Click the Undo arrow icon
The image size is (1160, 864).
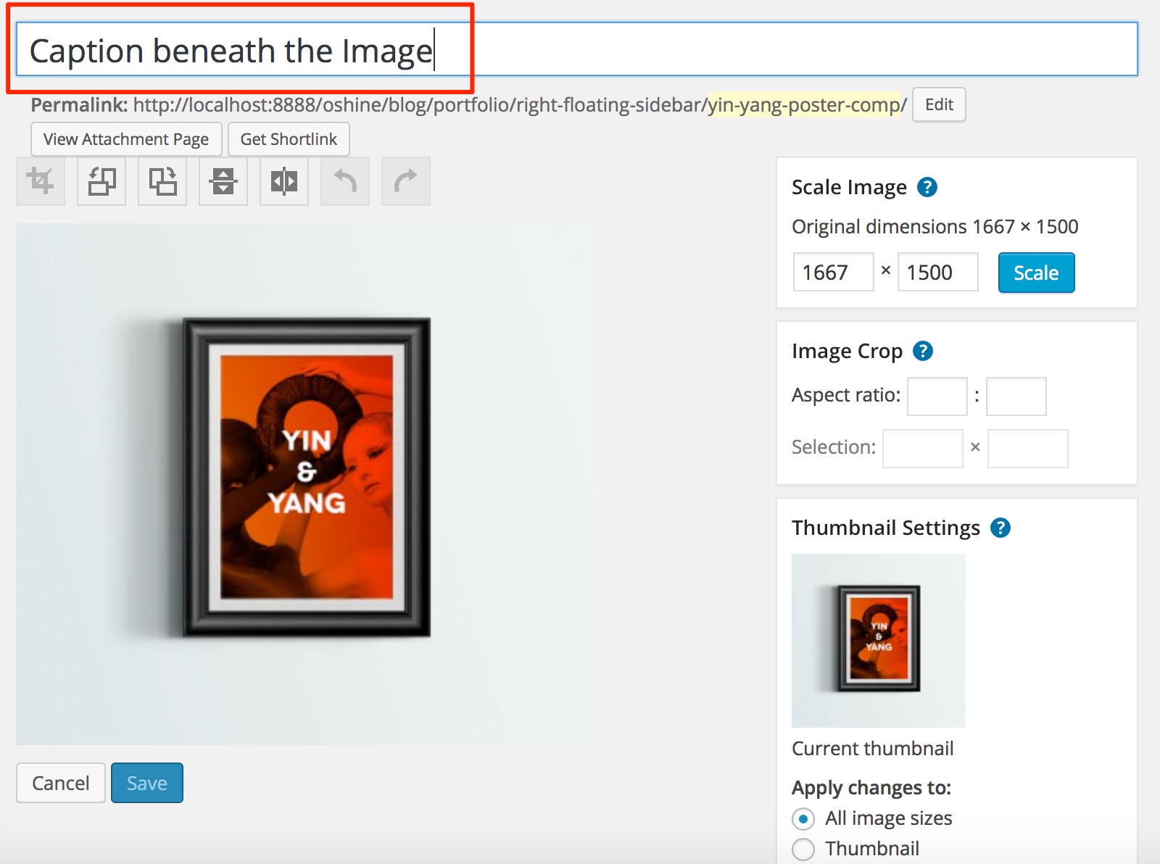coord(345,181)
